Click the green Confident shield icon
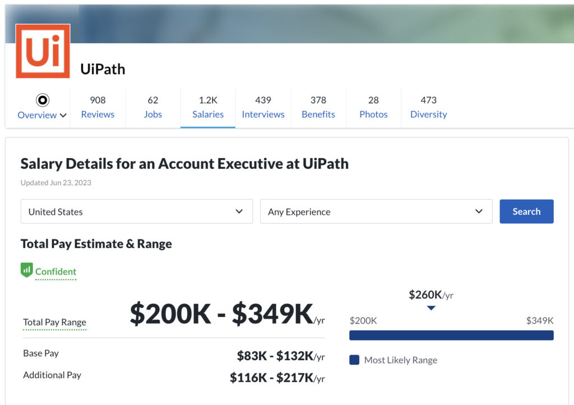 (x=27, y=270)
